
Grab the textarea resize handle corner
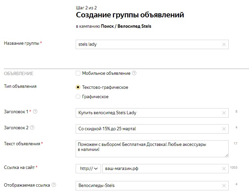[227, 155]
